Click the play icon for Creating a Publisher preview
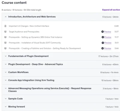 click(x=103, y=48)
